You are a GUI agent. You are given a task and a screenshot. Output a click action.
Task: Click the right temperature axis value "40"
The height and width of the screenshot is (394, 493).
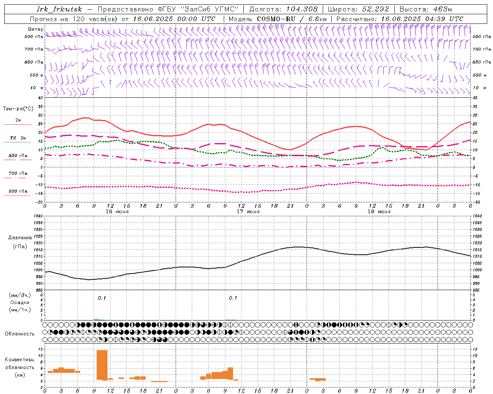coord(475,98)
